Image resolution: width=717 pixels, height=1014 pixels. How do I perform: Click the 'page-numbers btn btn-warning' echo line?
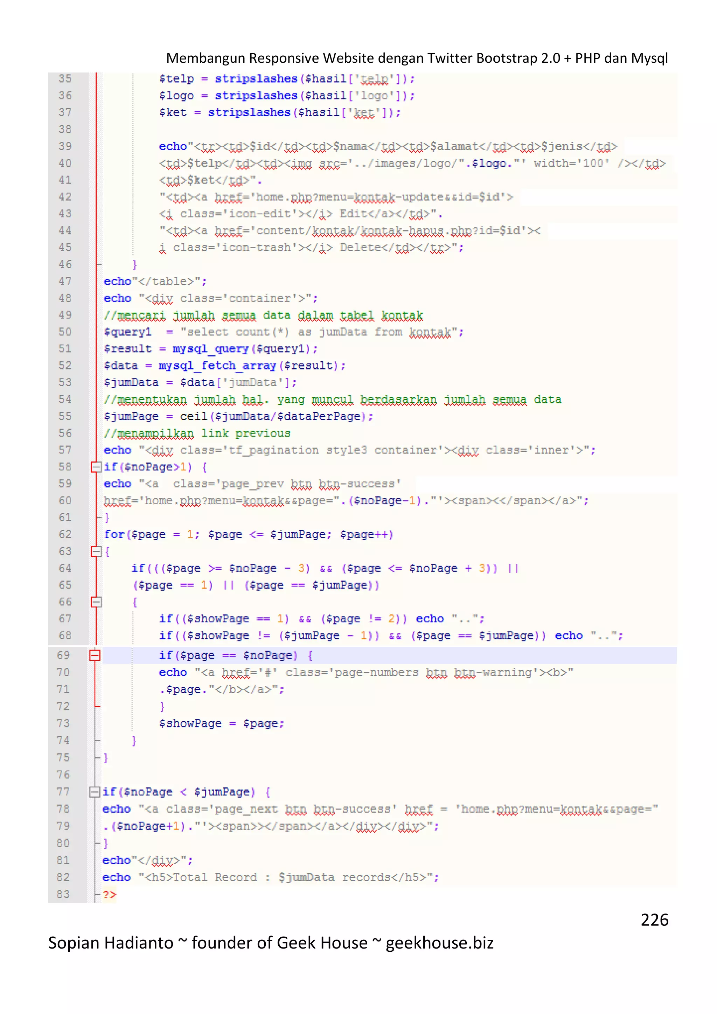[366, 673]
